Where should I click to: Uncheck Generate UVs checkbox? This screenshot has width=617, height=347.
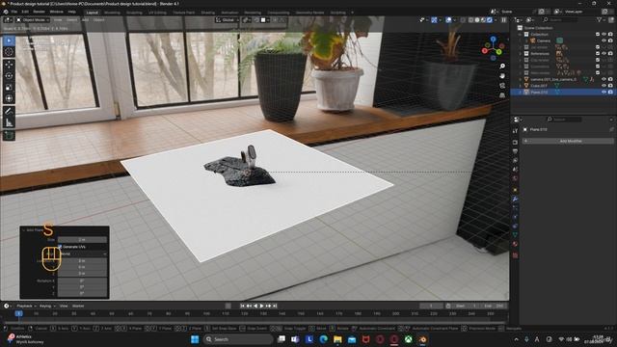click(60, 247)
